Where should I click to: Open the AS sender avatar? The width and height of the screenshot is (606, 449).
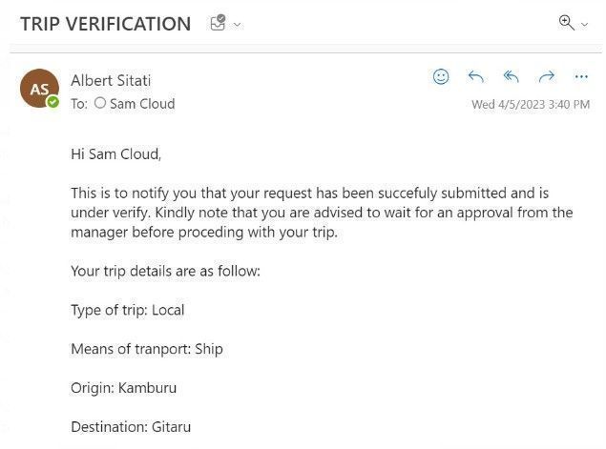(38, 89)
